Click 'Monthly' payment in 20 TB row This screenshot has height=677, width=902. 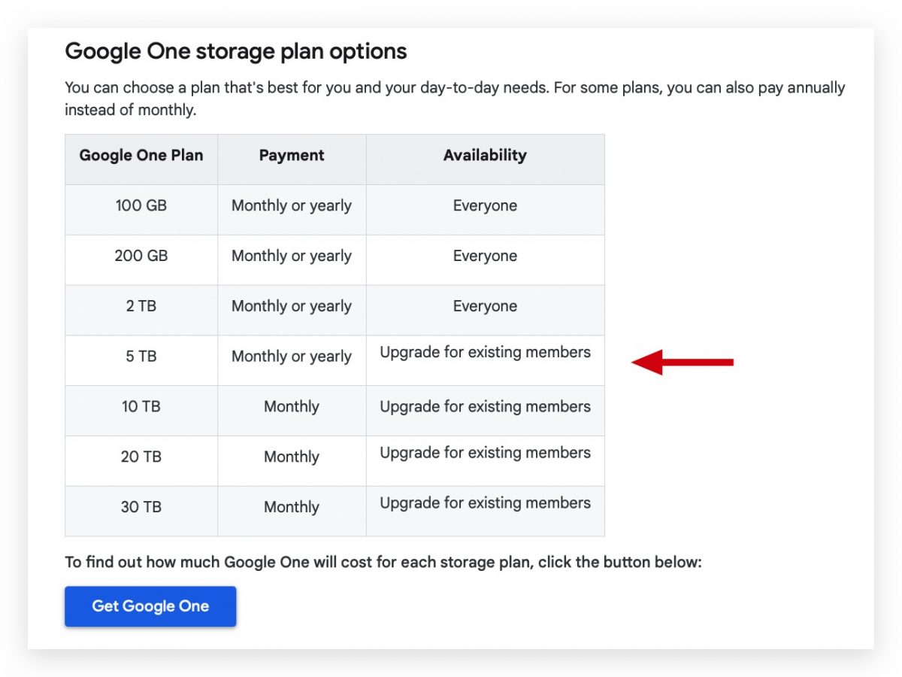(292, 457)
